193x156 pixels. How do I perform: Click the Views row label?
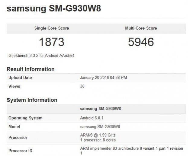click(x=14, y=86)
